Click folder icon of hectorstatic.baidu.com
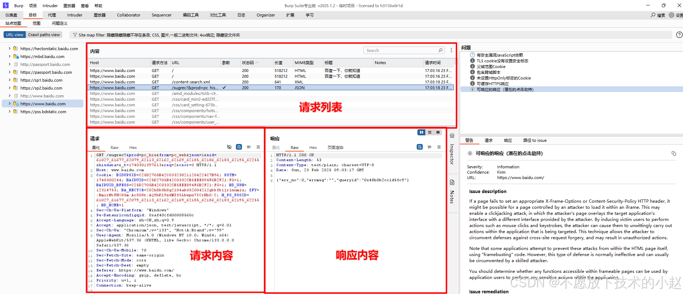 pos(15,48)
